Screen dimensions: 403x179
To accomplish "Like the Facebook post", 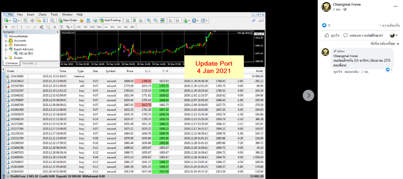I will point(332,35).
